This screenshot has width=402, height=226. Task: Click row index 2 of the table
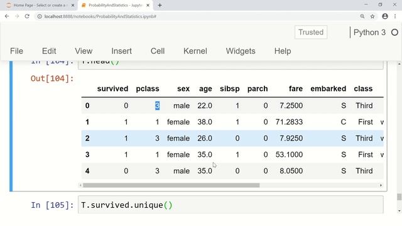[x=87, y=138]
